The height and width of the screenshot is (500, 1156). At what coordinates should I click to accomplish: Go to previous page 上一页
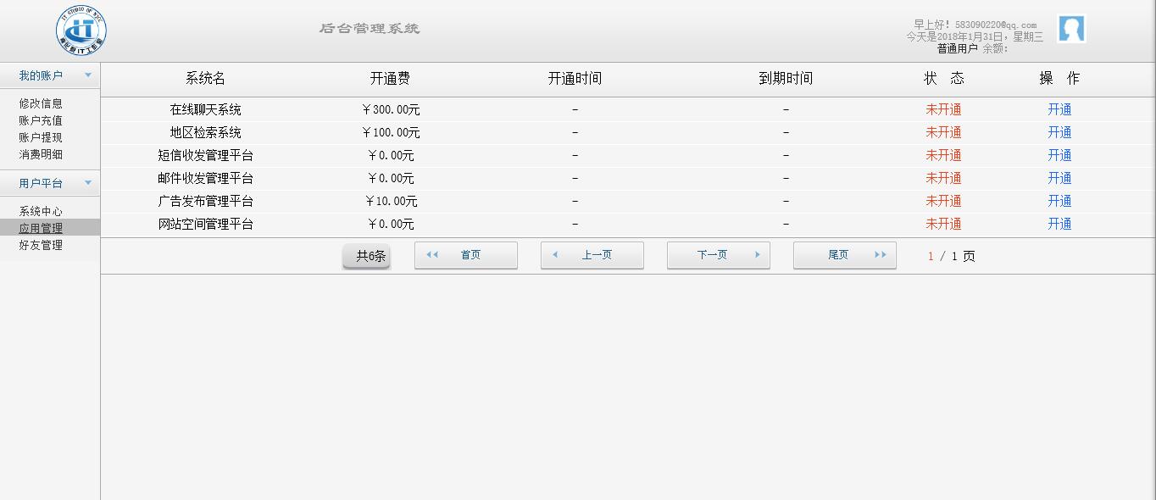(592, 255)
